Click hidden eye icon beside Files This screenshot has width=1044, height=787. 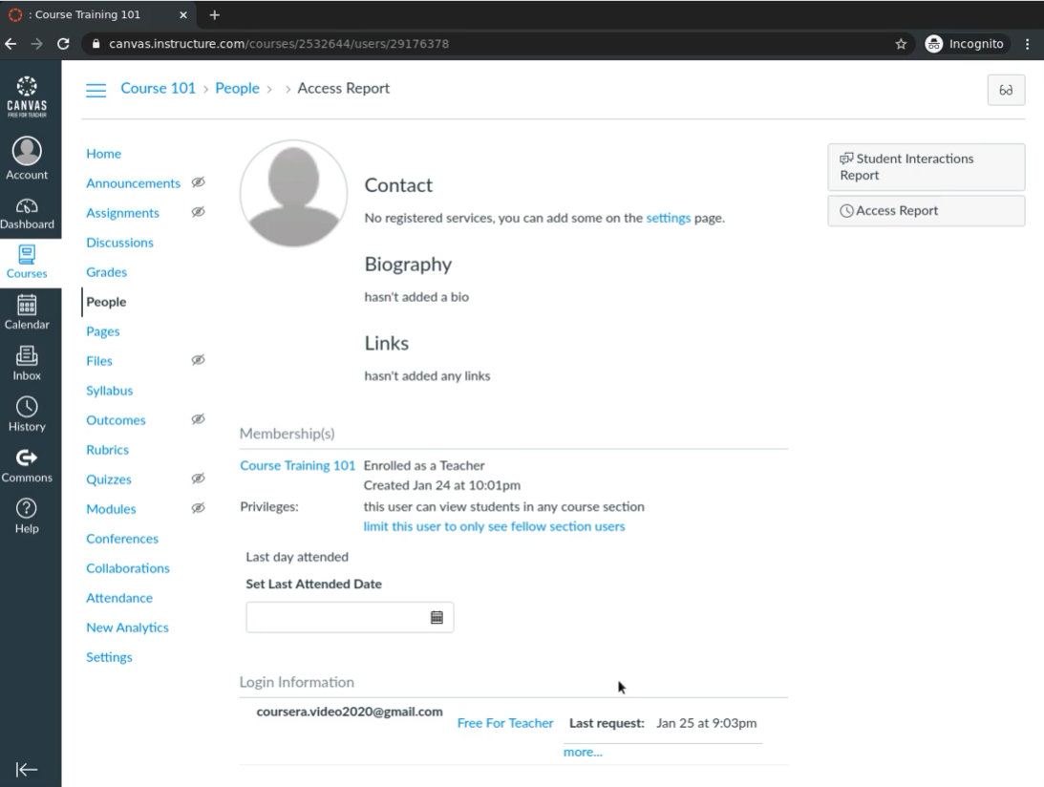(198, 361)
